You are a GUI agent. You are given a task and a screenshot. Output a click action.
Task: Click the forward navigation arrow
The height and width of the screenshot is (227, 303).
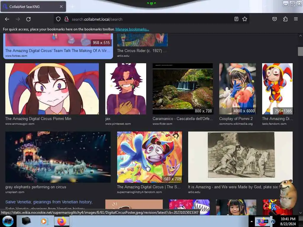click(18, 19)
